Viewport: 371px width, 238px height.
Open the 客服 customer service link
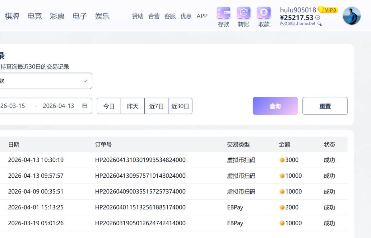170,16
